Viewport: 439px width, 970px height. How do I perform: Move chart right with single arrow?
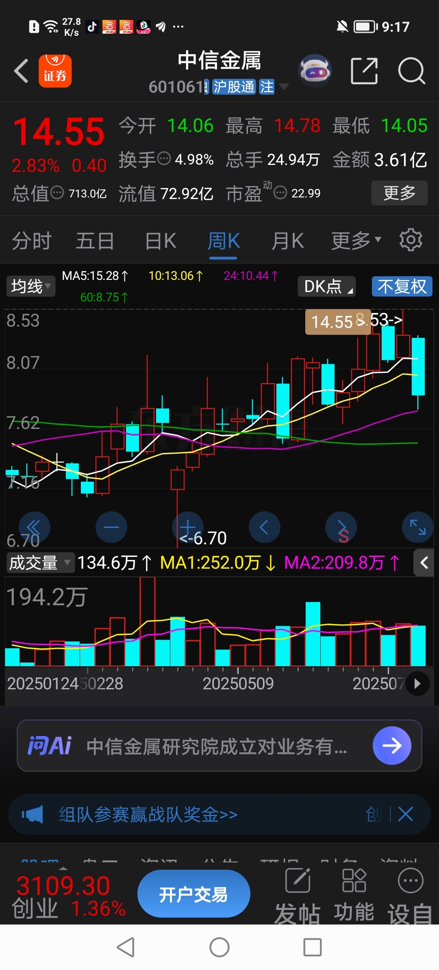[x=341, y=527]
